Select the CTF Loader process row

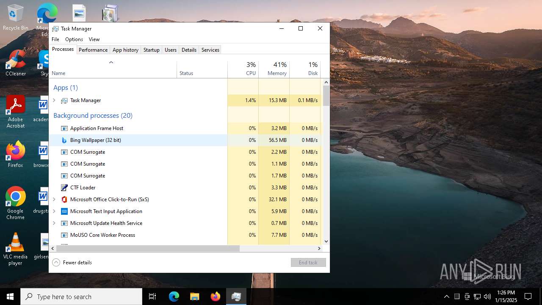[185, 188]
